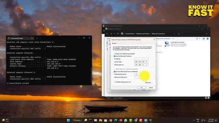Launch Microsoft Edge from the taskbar
This screenshot has height=123, width=219.
[x=116, y=120]
